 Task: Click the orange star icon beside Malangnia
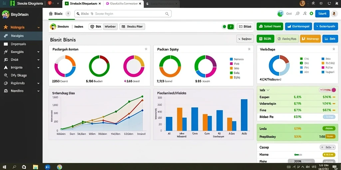(6, 27)
